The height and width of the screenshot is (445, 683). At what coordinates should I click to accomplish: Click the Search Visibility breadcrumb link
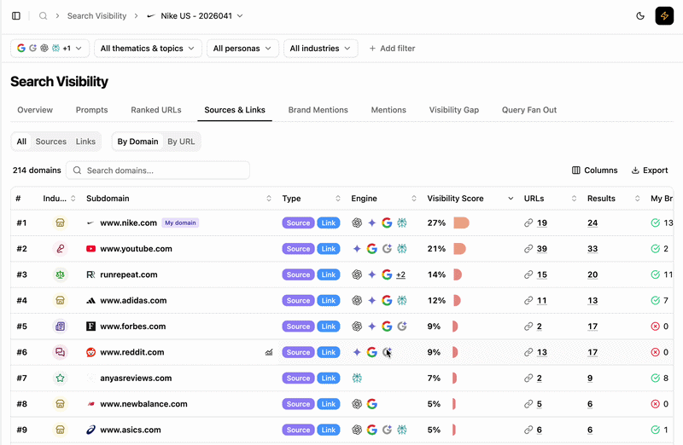96,16
